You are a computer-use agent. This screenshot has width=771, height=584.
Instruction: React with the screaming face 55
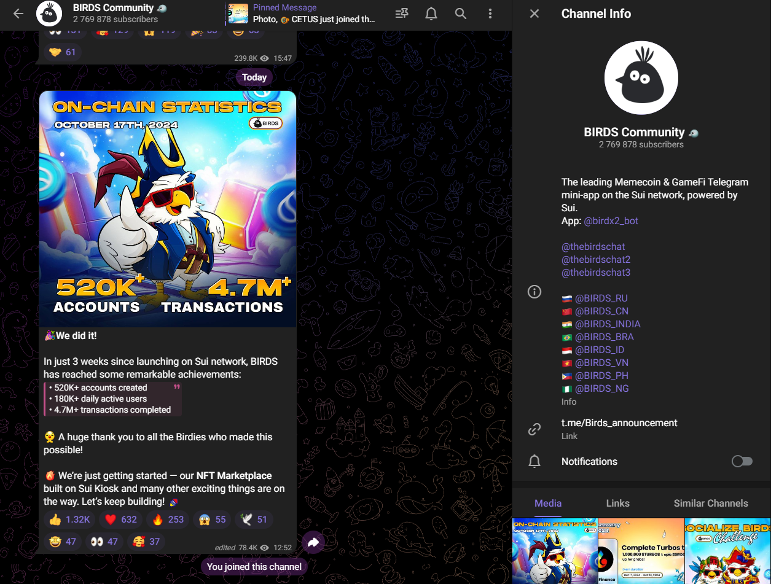tap(212, 520)
